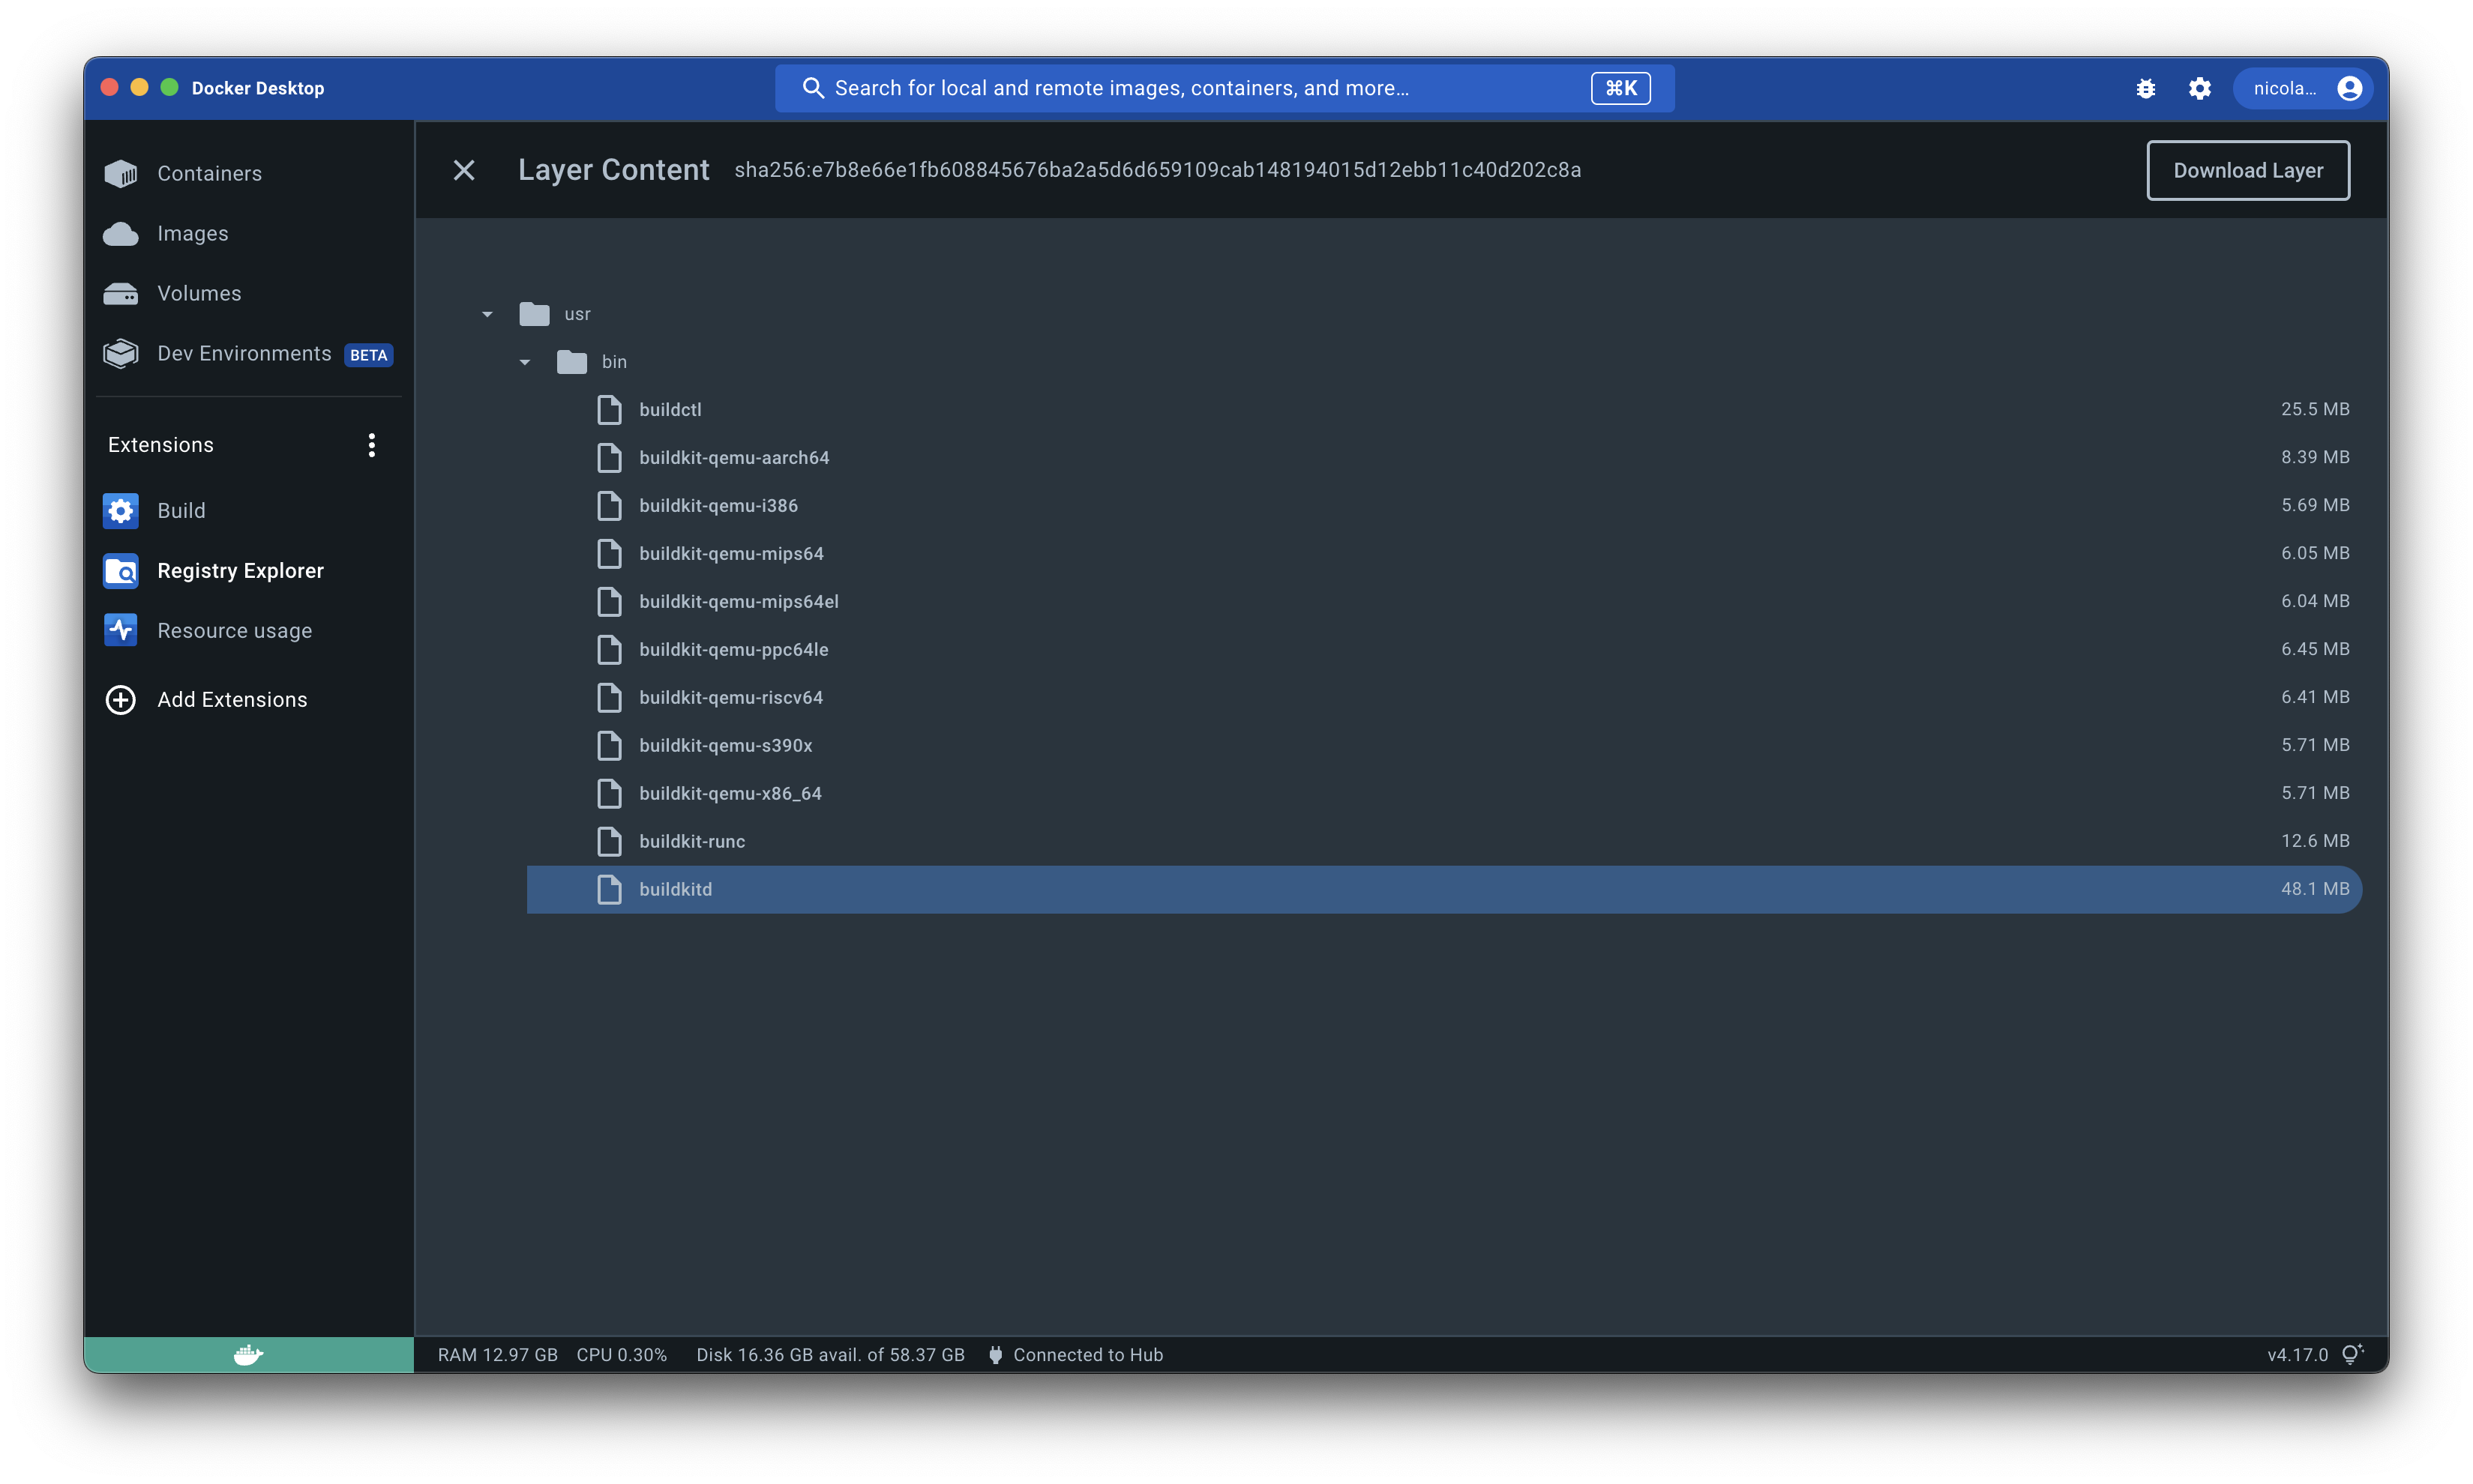
Task: Go to Images section
Action: coord(192,234)
